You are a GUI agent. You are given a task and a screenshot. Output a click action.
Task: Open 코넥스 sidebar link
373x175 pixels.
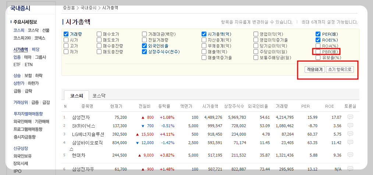click(40, 38)
